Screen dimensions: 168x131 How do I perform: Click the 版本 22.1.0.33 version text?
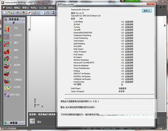pos(78,13)
